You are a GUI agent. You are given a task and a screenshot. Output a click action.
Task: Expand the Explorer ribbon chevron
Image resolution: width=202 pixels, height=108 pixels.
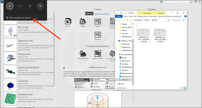[183, 16]
